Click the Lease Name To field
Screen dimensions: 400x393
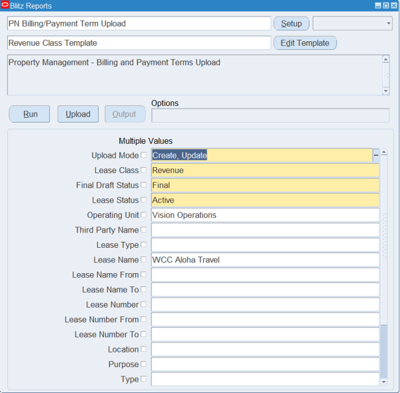[x=265, y=290]
